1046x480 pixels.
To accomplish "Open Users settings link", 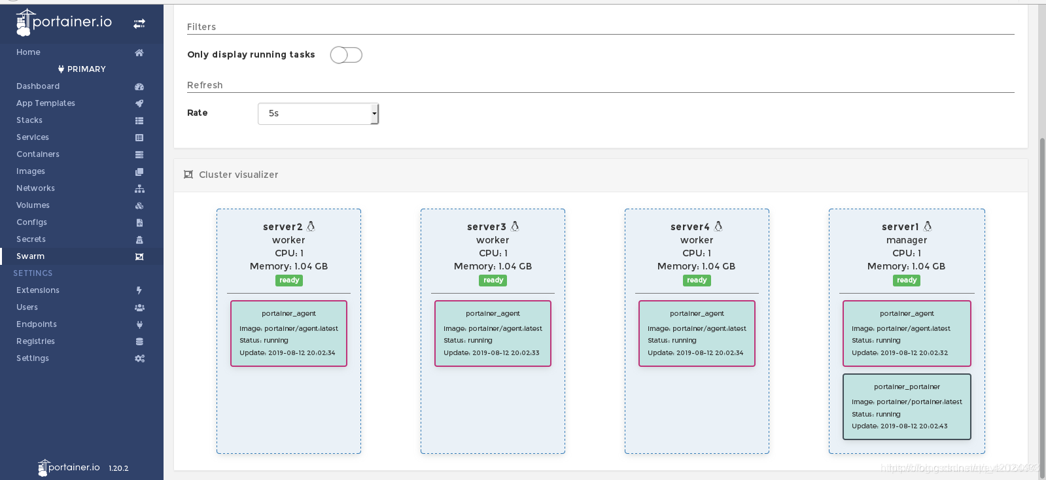I will tap(27, 307).
